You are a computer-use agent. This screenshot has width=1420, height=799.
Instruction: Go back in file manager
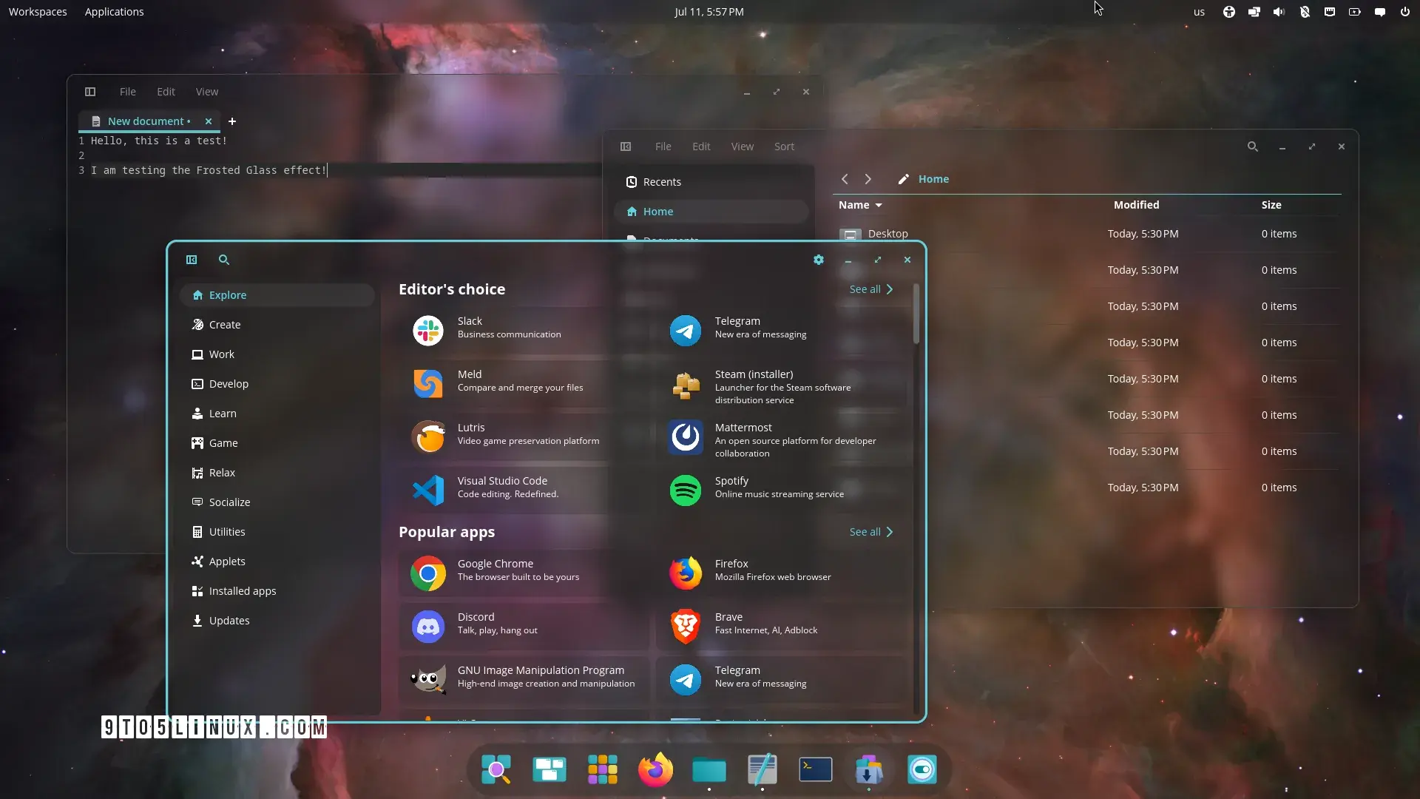tap(845, 179)
